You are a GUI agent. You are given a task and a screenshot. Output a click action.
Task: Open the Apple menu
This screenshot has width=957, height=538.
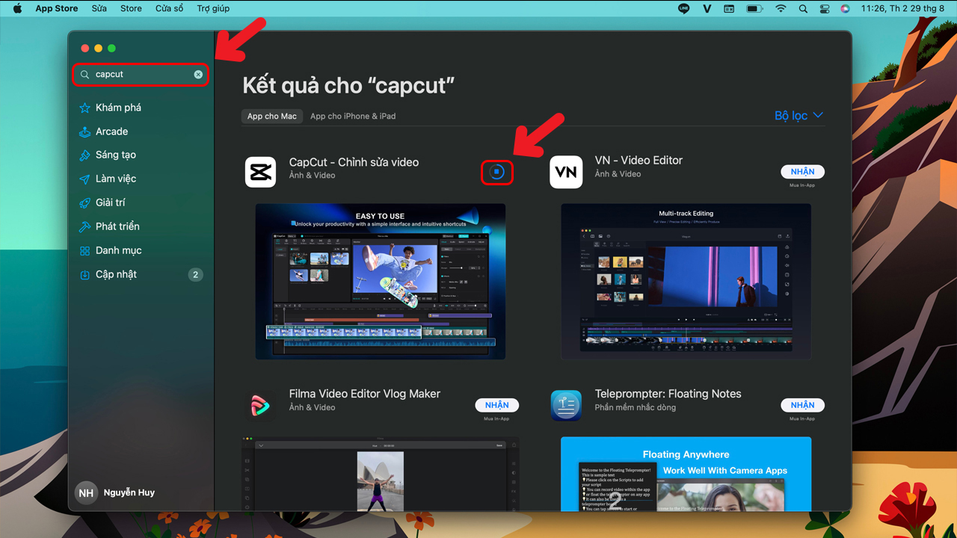click(17, 8)
